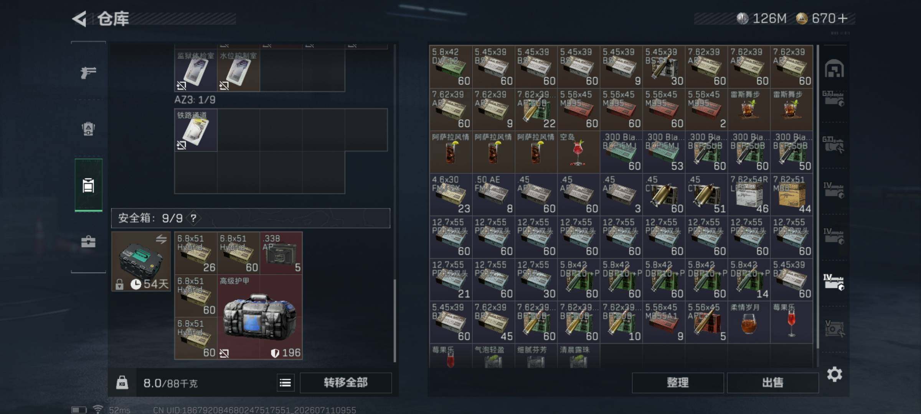Open the weapons tab pistol icon
The width and height of the screenshot is (921, 414).
[x=88, y=72]
